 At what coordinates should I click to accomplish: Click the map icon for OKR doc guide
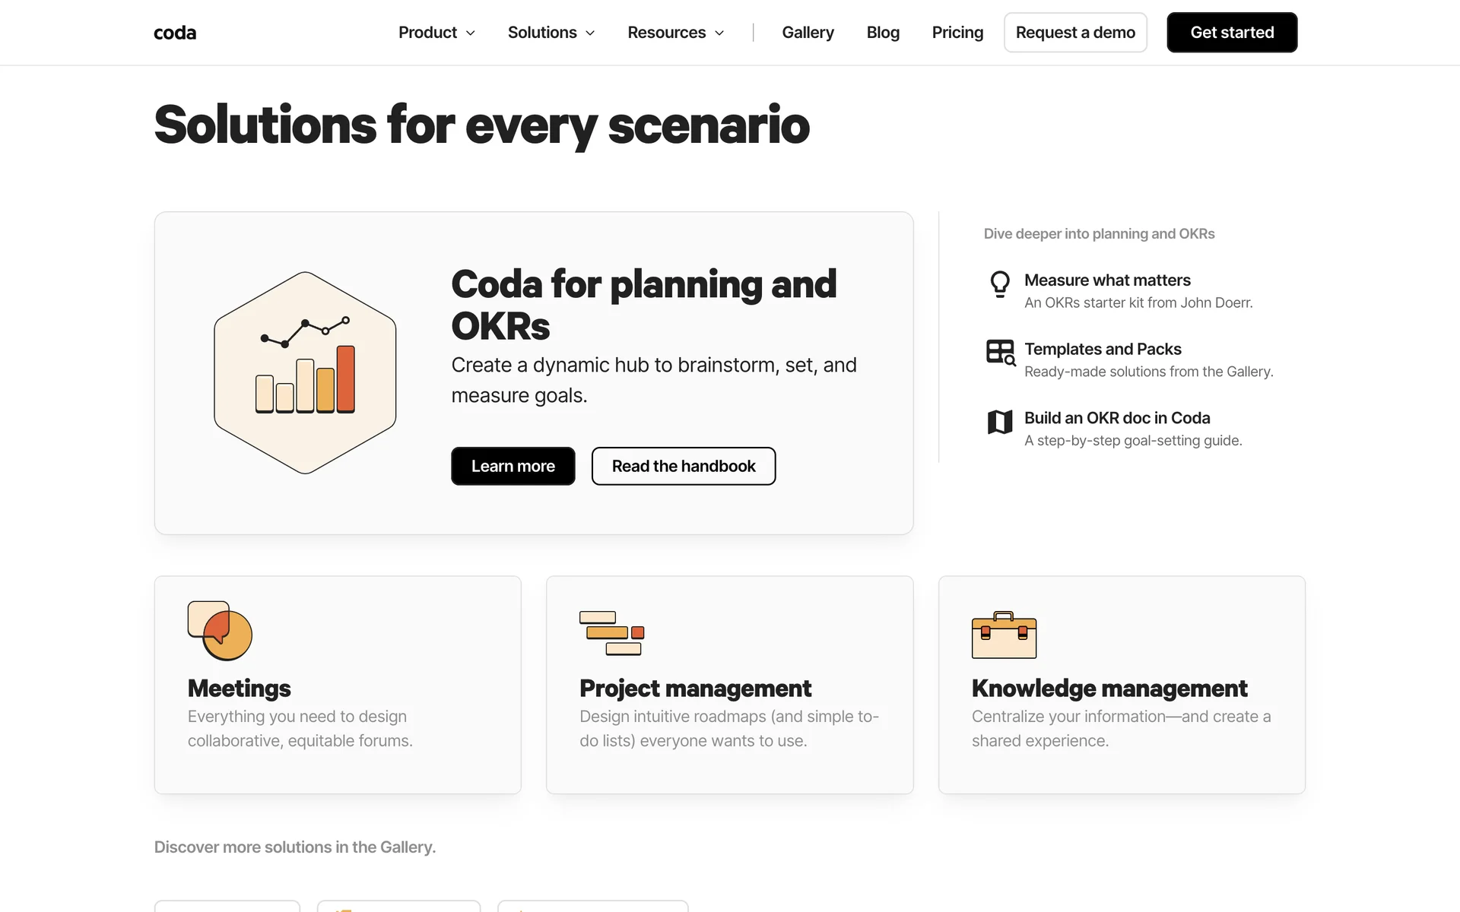(x=1000, y=422)
